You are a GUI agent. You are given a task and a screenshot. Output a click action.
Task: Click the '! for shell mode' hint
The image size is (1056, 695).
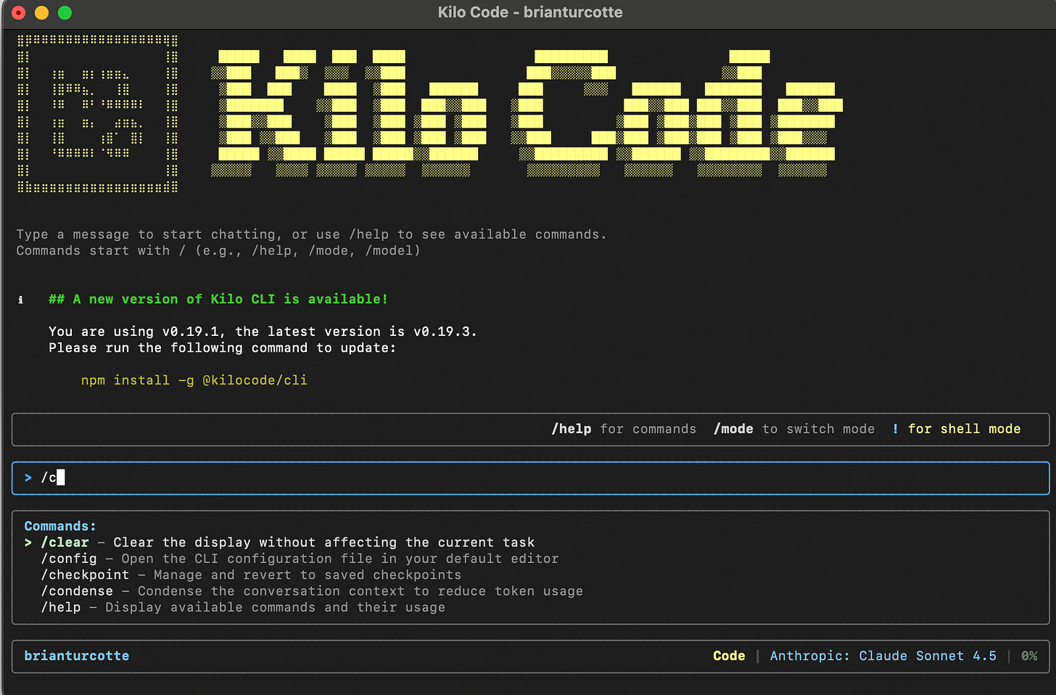[x=956, y=429]
